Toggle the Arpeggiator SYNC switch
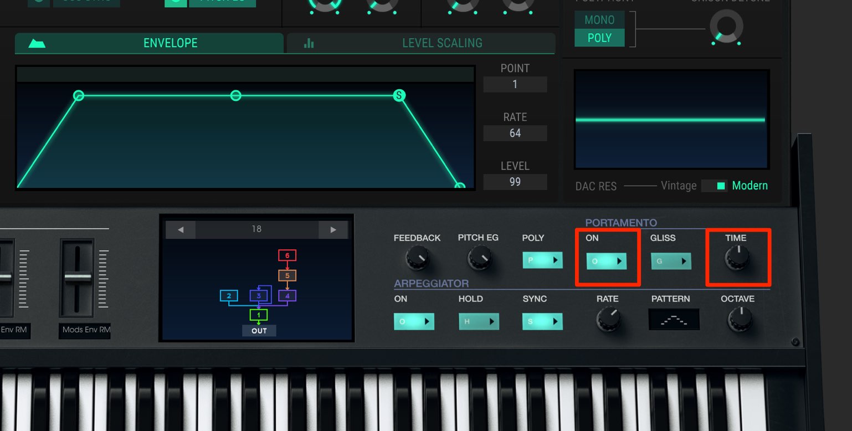 [x=542, y=321]
